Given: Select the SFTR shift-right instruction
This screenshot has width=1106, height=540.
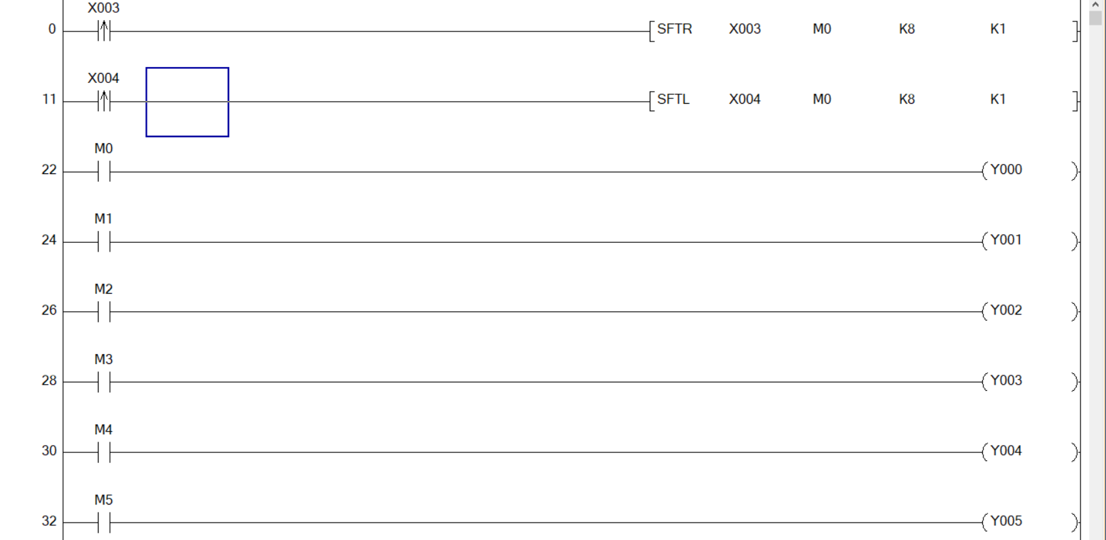Looking at the screenshot, I should click(674, 29).
